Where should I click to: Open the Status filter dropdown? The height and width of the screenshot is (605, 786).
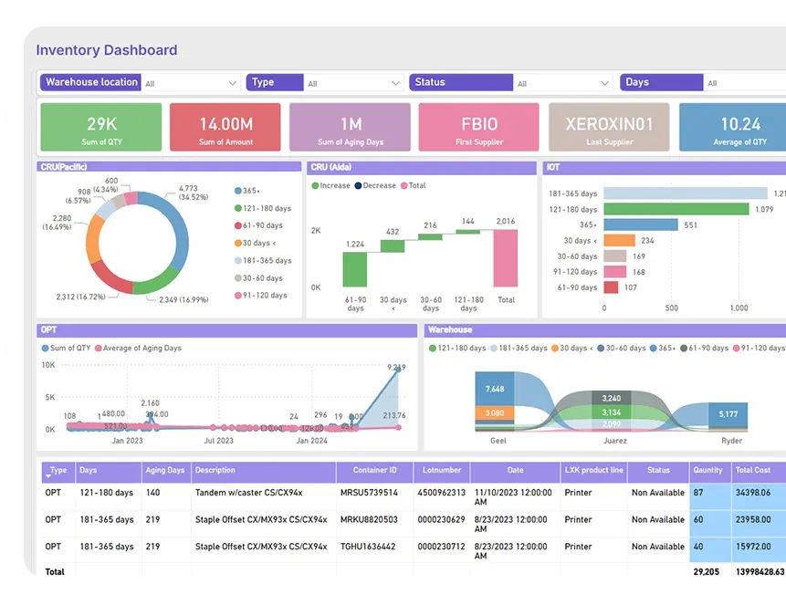click(604, 83)
